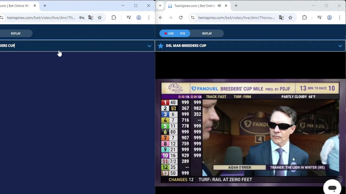346x194 pixels.
Task: Mute the tab audio speaker icon in right window
Action: click(219, 6)
